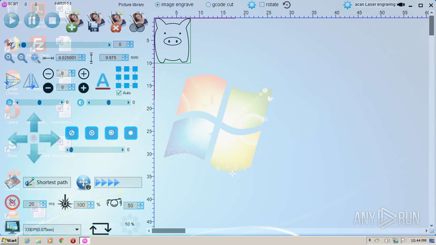Rotate the image 90 degrees
The image size is (436, 245).
10,44
